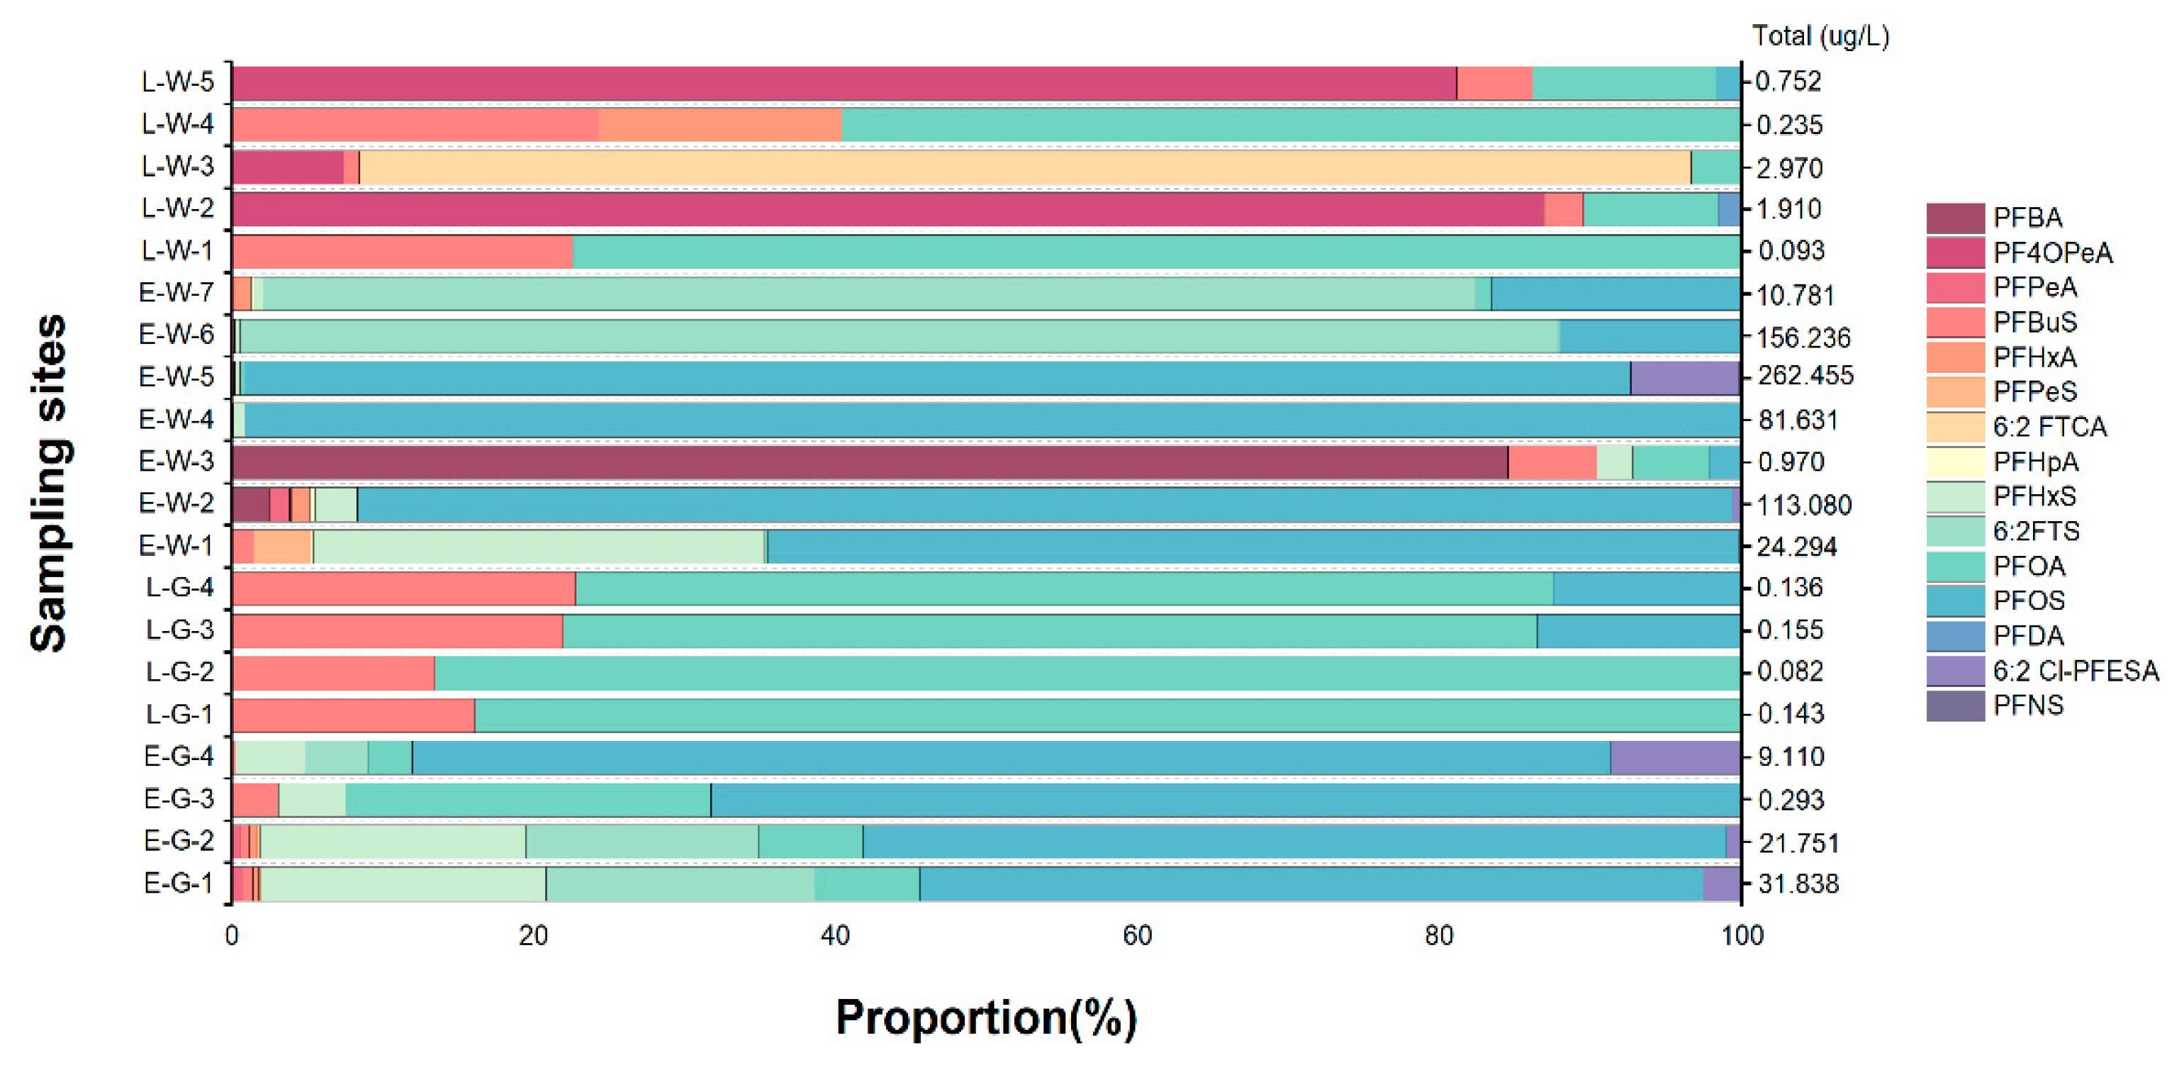
Task: Click the Sampling sites axis title
Action: tap(48, 482)
